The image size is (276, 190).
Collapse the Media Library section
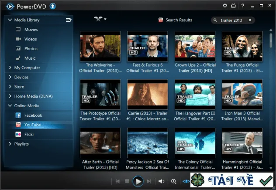click(10, 20)
